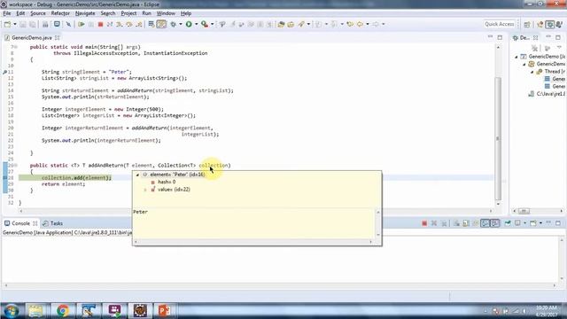Click the Last Edit Location icon

350,24
